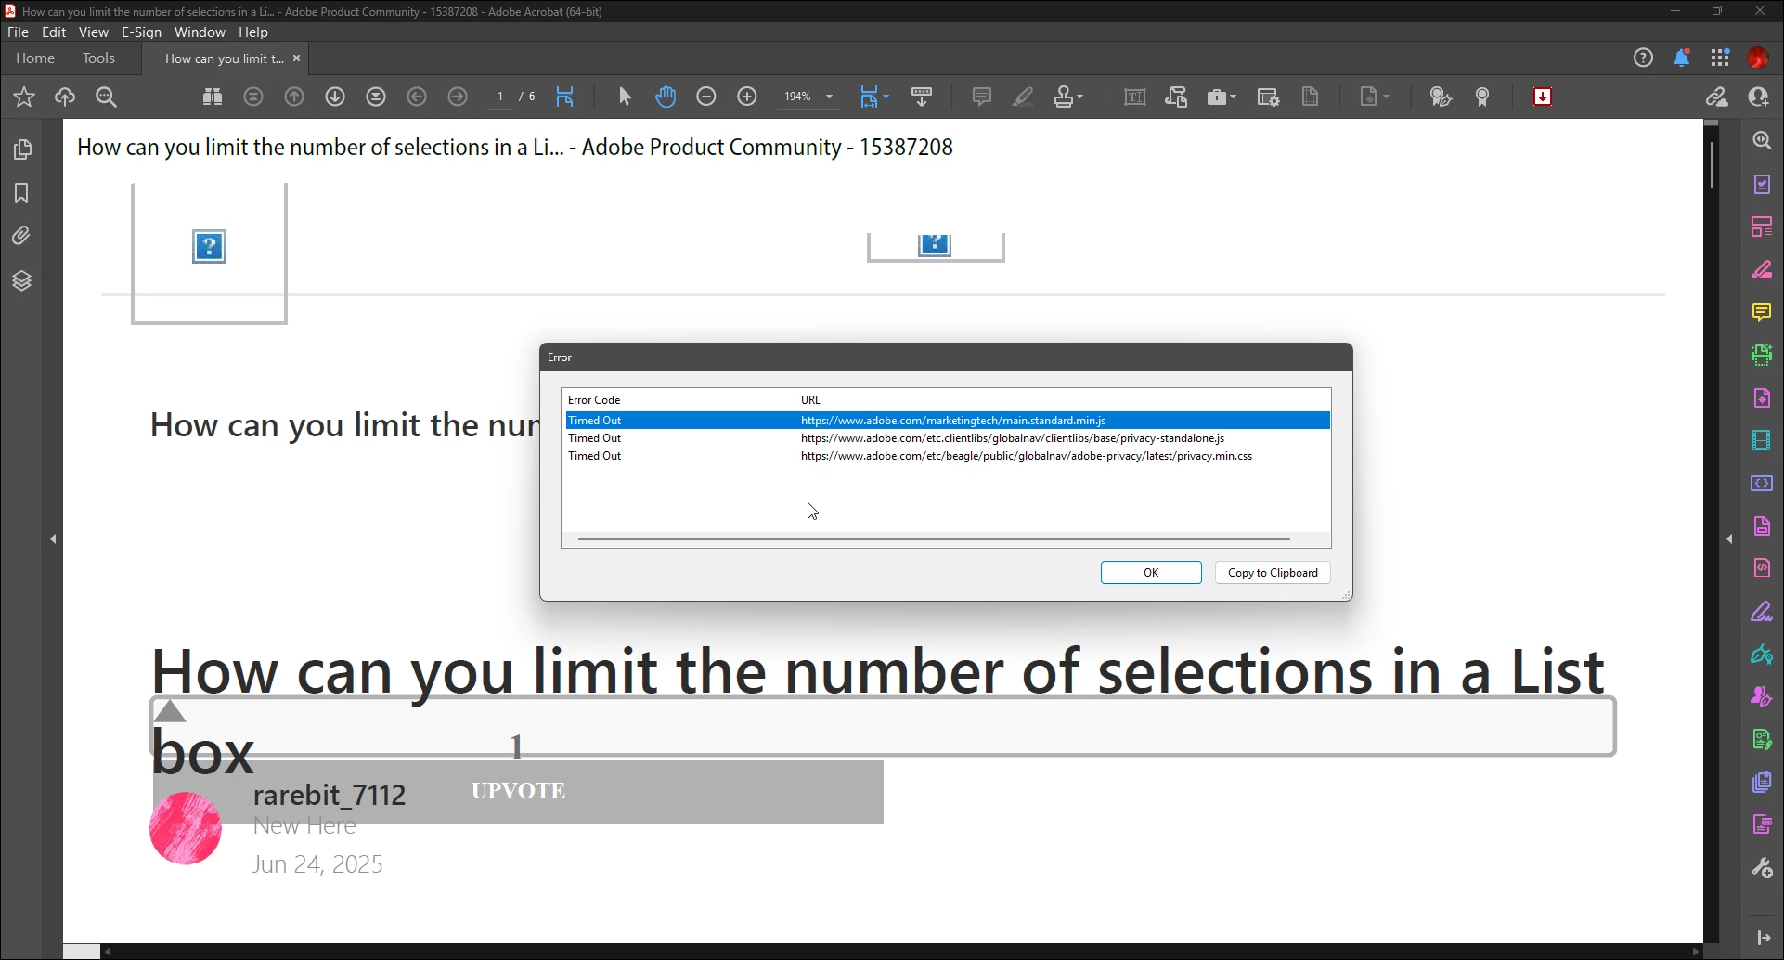Click the UPVOTE button in document
This screenshot has width=1784, height=960.
click(518, 791)
